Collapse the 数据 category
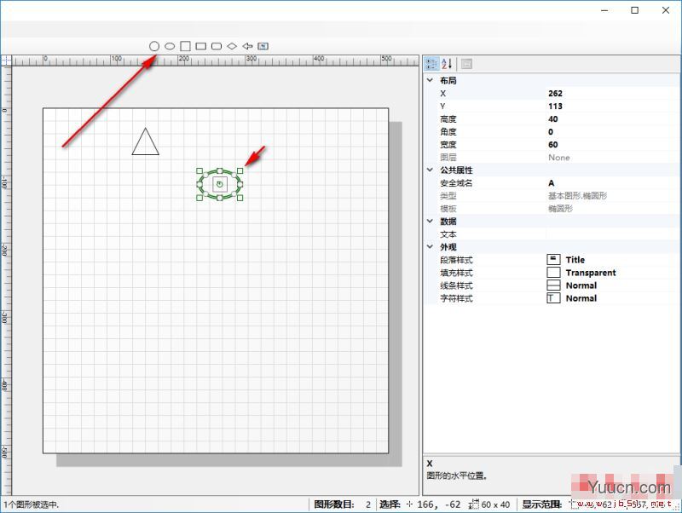The width and height of the screenshot is (682, 513). [x=430, y=222]
